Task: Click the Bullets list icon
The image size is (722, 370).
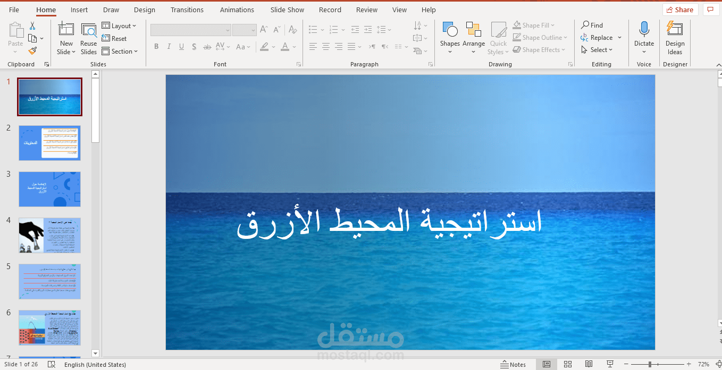Action: pyautogui.click(x=313, y=30)
